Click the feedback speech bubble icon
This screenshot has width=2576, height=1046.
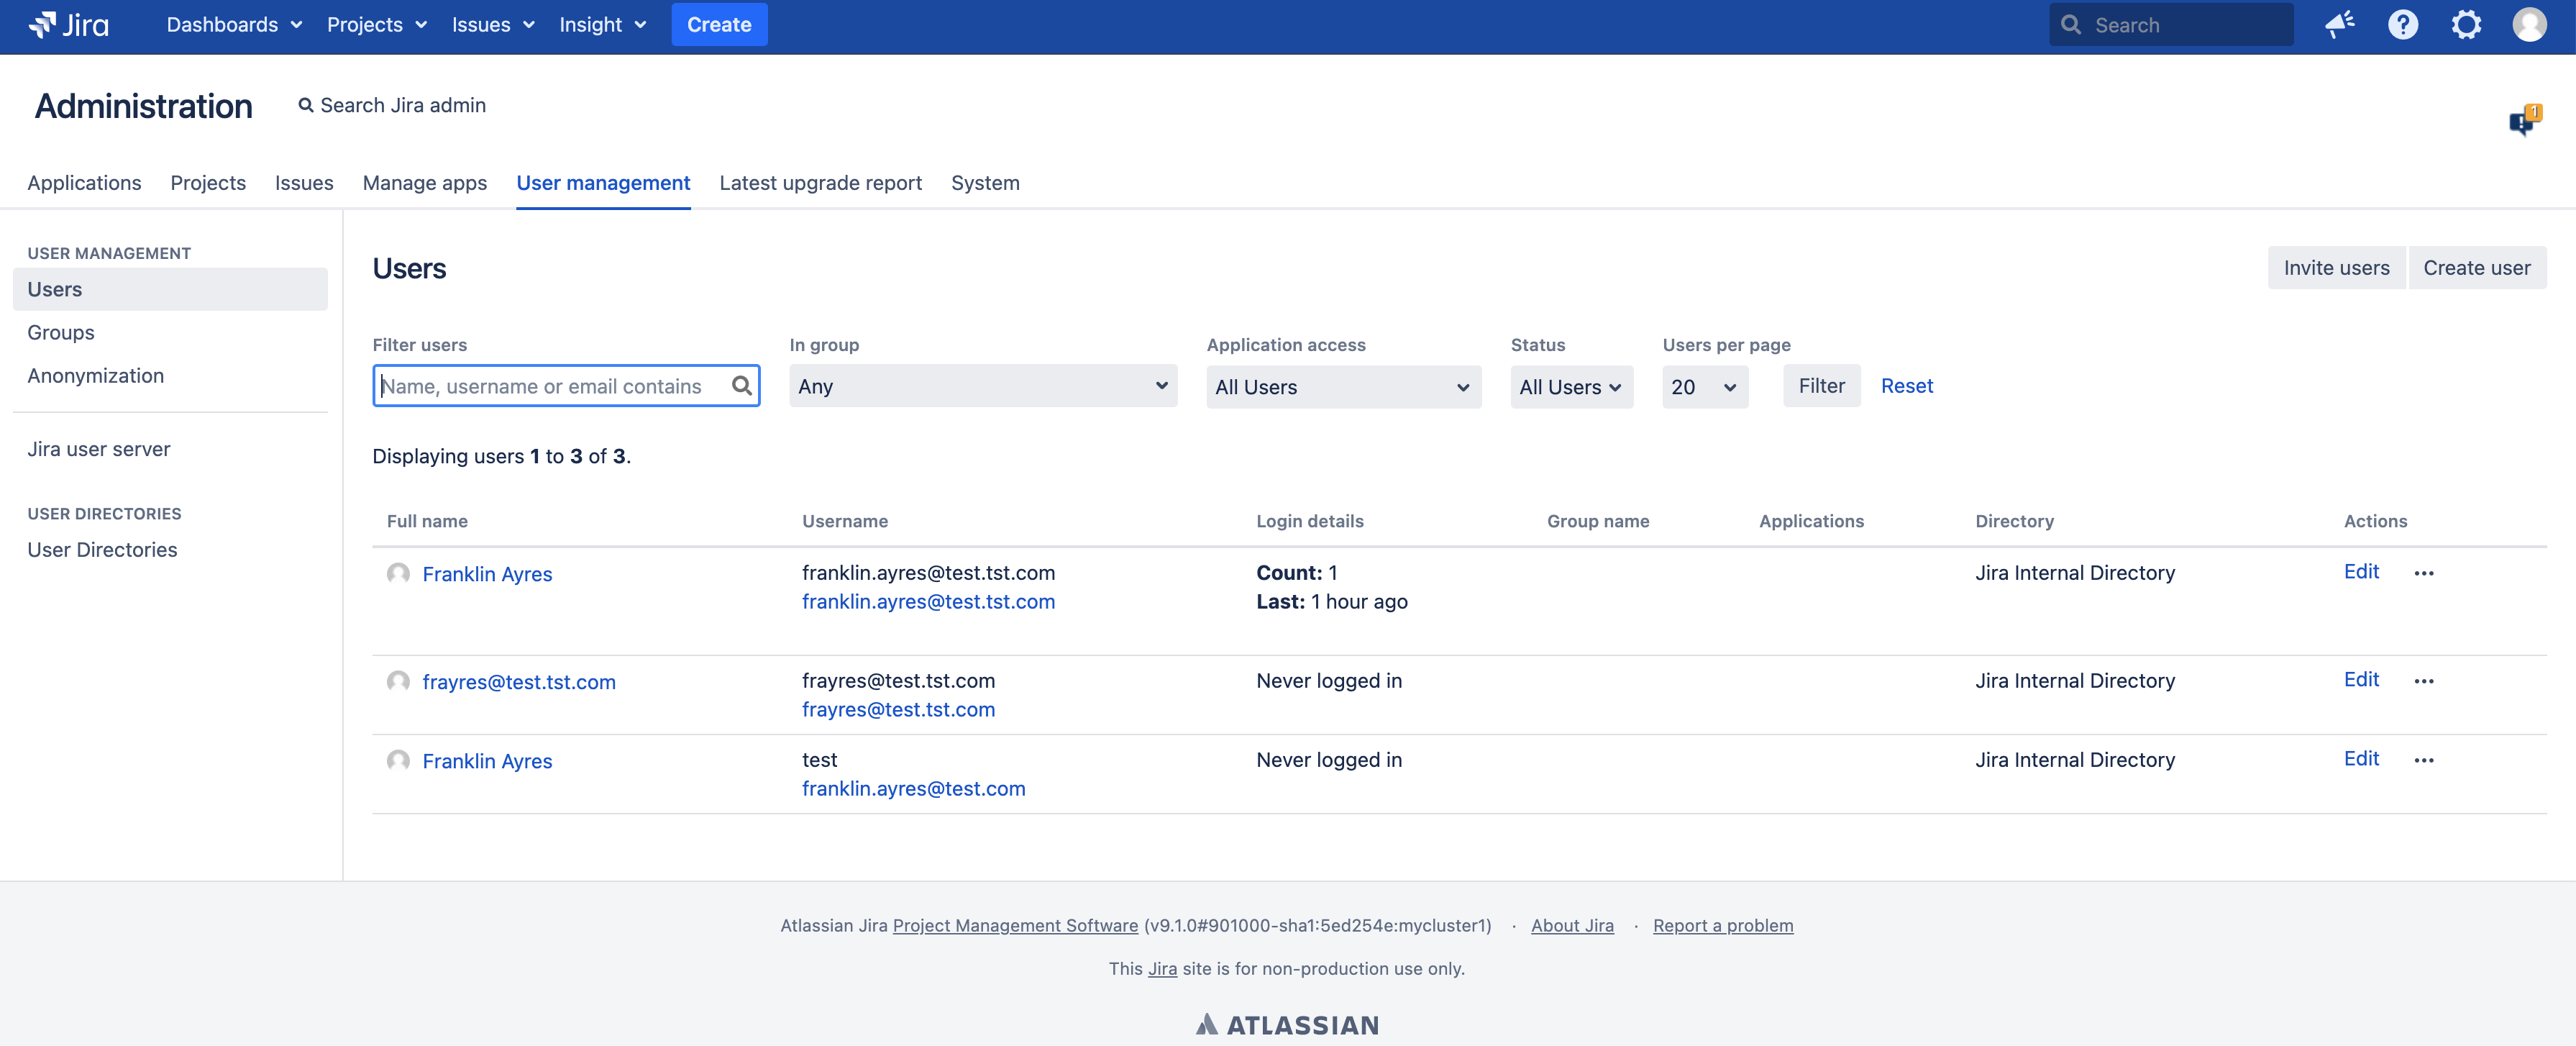pyautogui.click(x=2523, y=121)
